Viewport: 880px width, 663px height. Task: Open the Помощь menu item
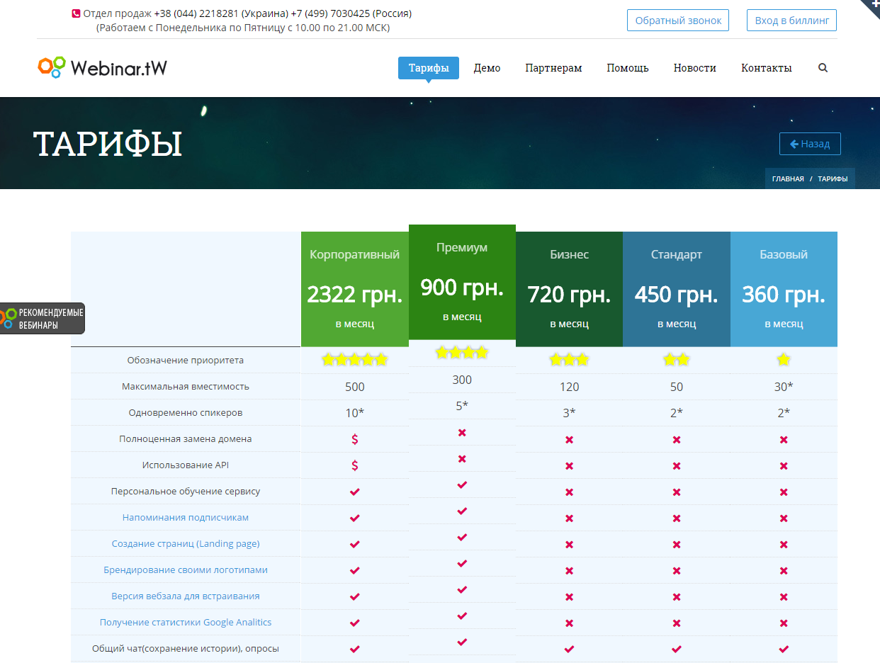(628, 68)
